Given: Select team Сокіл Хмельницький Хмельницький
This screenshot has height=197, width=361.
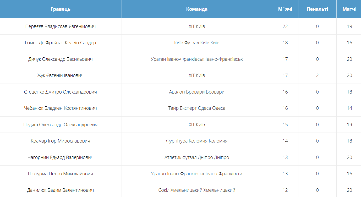Looking at the screenshot, I should coord(197,190).
